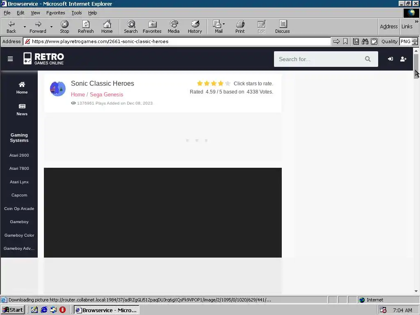Expand the Links toolbar chevron

417,22
